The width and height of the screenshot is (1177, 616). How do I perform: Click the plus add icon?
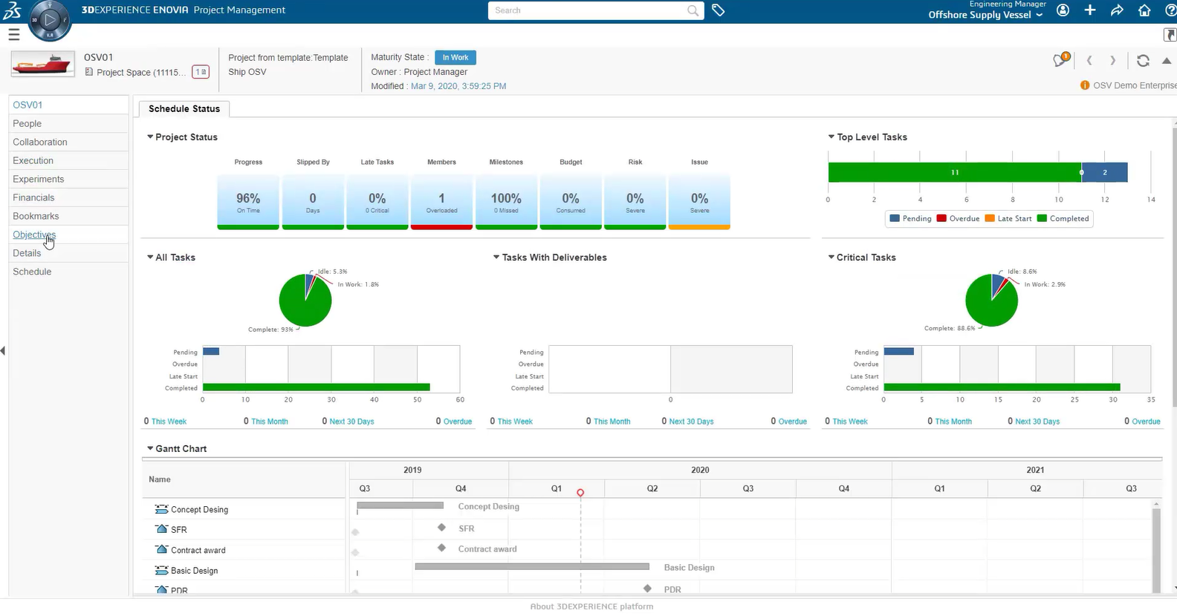[x=1090, y=10]
